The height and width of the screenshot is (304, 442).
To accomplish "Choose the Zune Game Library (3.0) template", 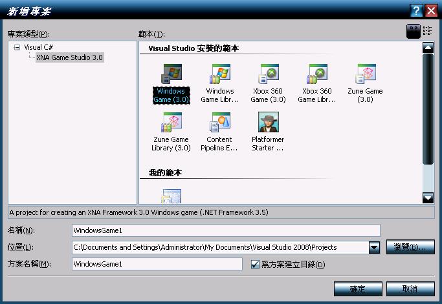I will (171, 122).
